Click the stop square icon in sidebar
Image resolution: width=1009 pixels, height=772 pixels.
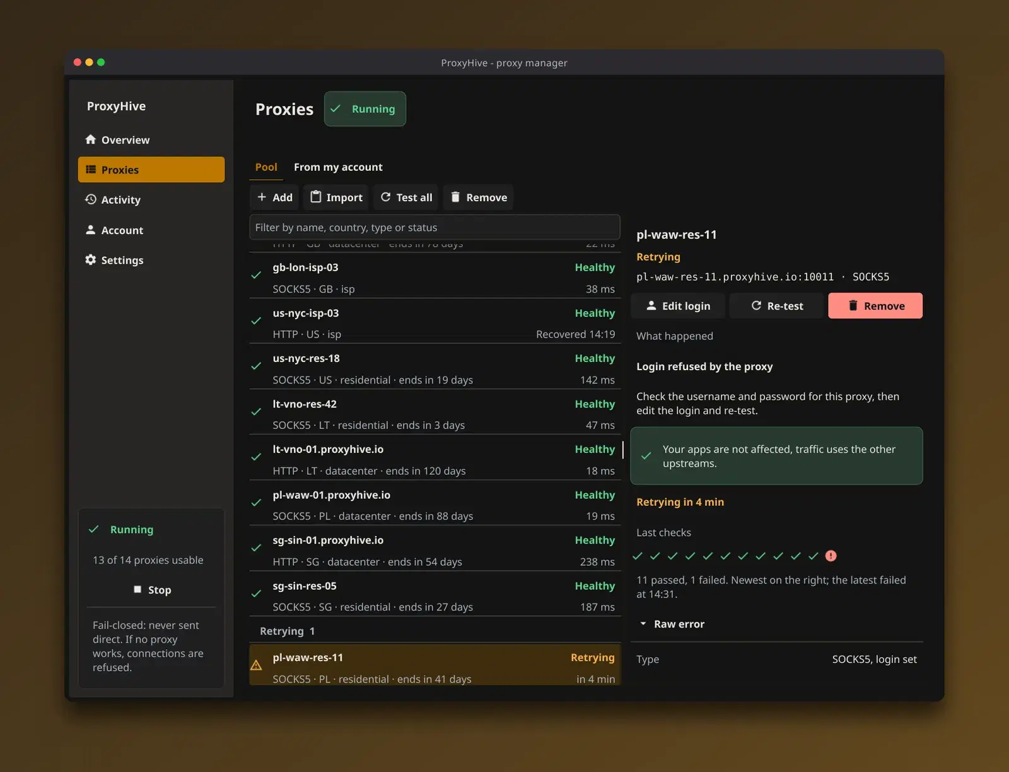click(137, 589)
